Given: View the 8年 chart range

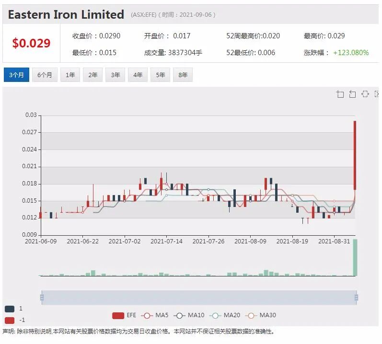Looking at the screenshot, I should [183, 75].
